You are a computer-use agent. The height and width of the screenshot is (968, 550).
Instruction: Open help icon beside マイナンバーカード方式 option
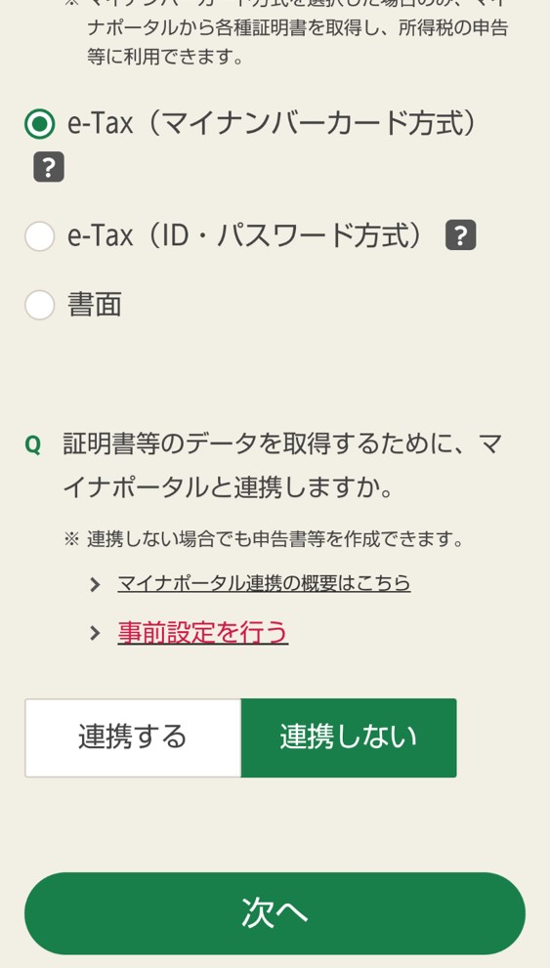click(49, 167)
